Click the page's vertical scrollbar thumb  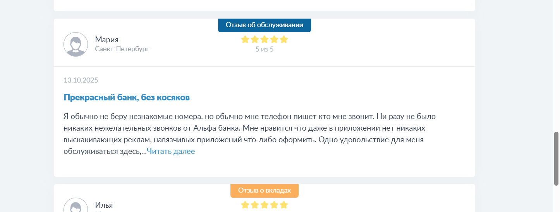pos(556,159)
